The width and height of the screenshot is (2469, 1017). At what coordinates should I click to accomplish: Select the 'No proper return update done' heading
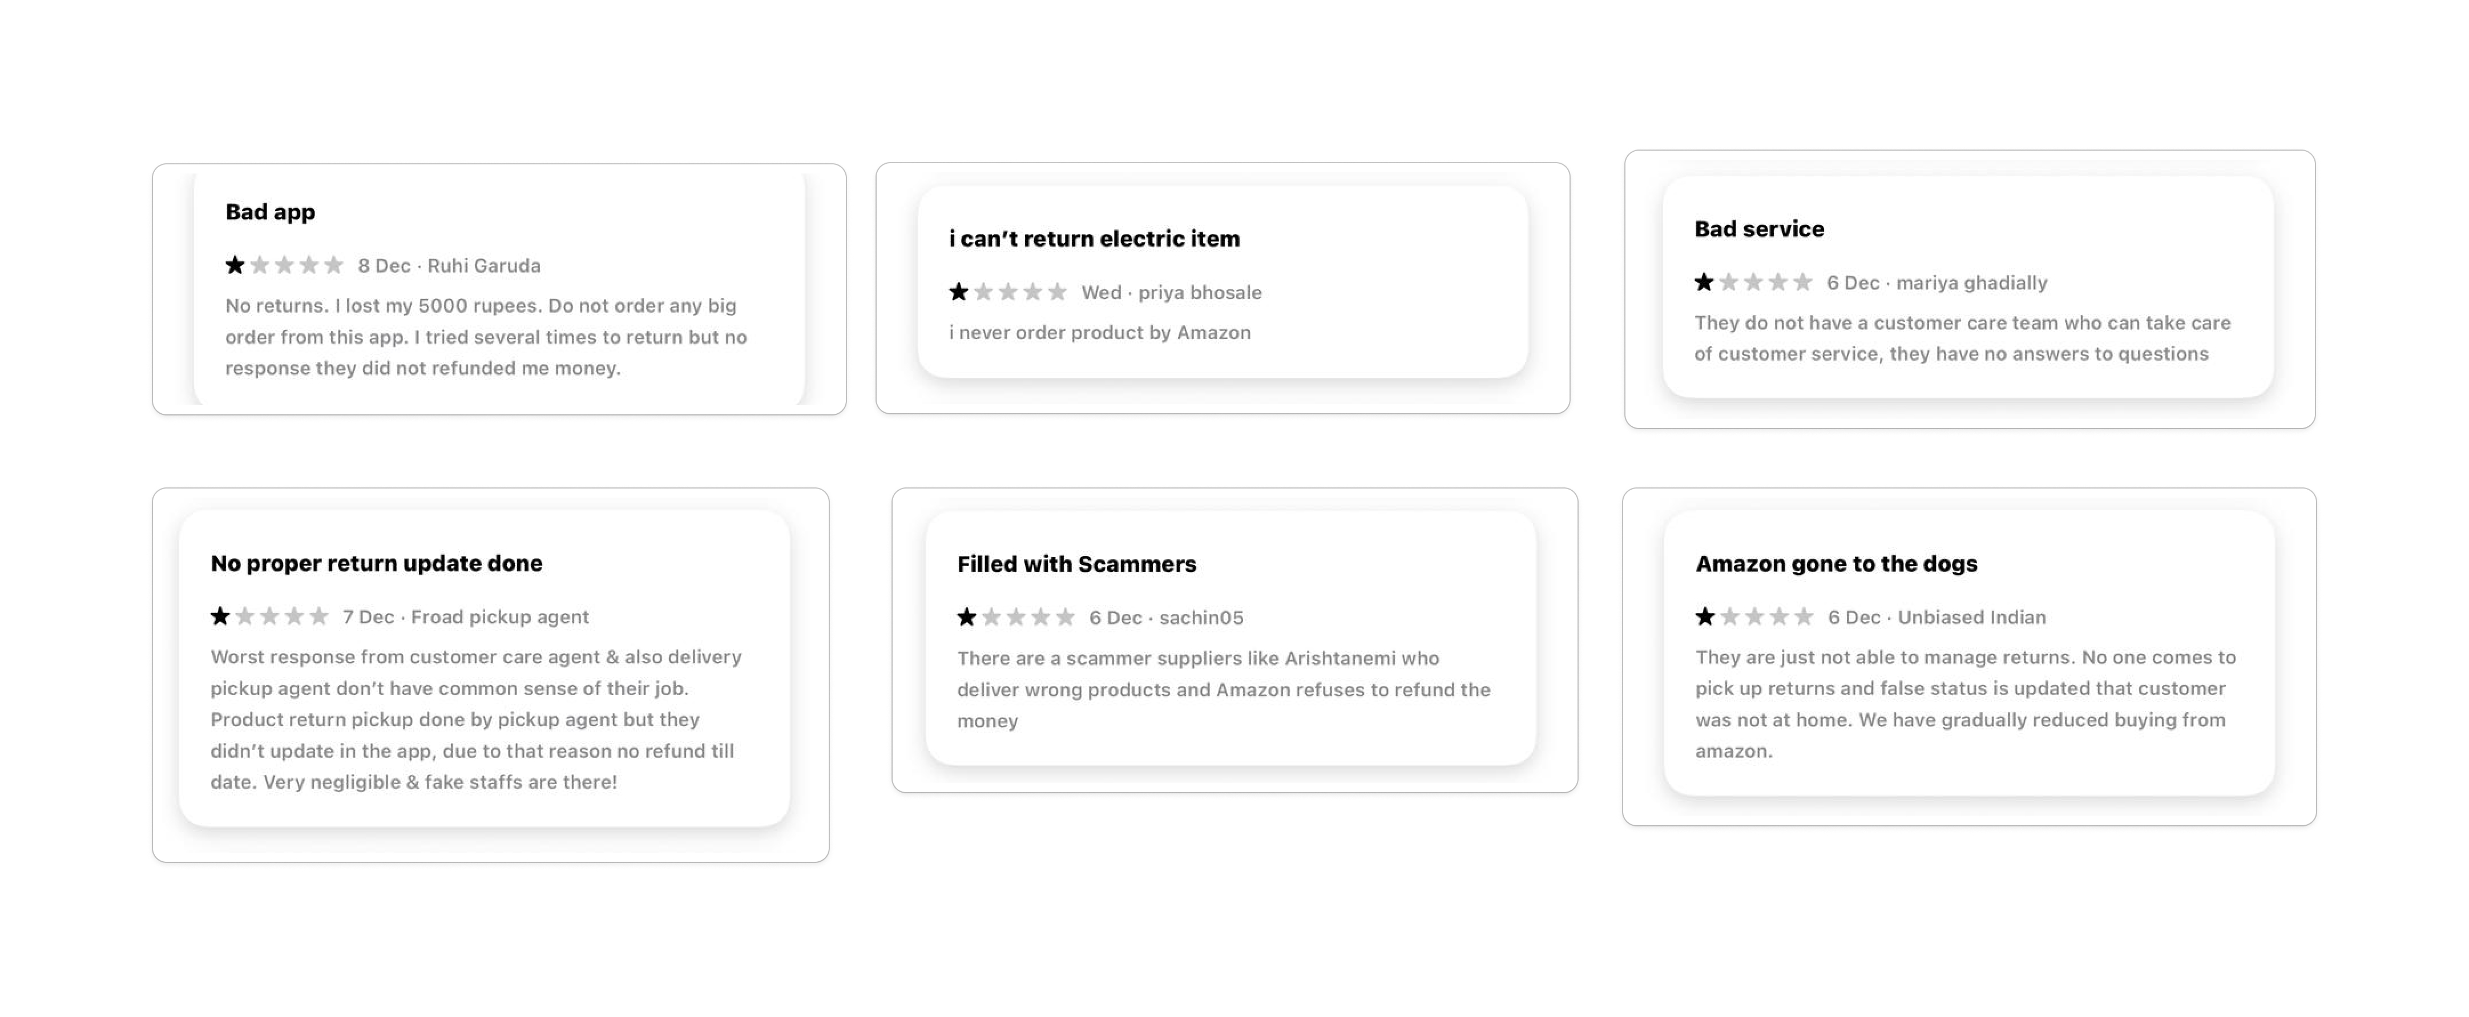[x=377, y=563]
